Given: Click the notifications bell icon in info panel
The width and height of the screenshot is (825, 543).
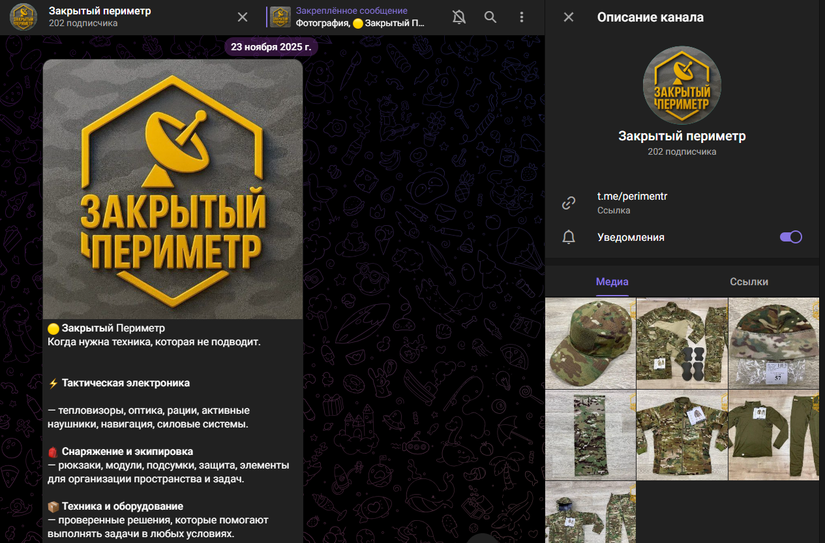Looking at the screenshot, I should click(x=569, y=237).
